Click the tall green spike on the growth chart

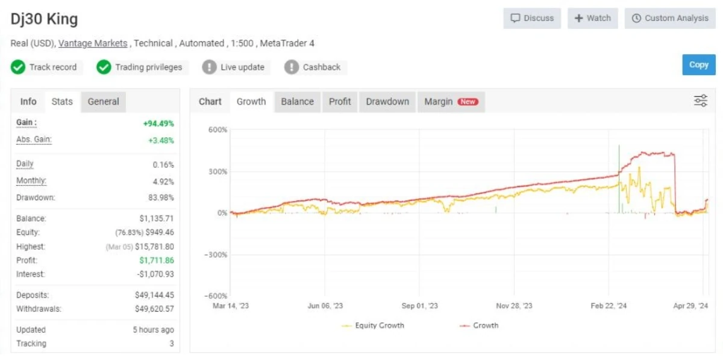[x=619, y=178]
